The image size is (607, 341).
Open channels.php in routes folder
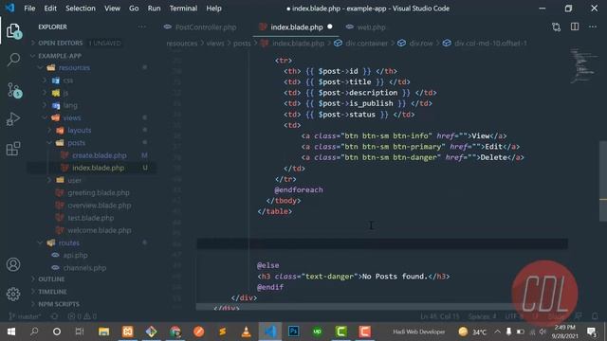point(84,267)
